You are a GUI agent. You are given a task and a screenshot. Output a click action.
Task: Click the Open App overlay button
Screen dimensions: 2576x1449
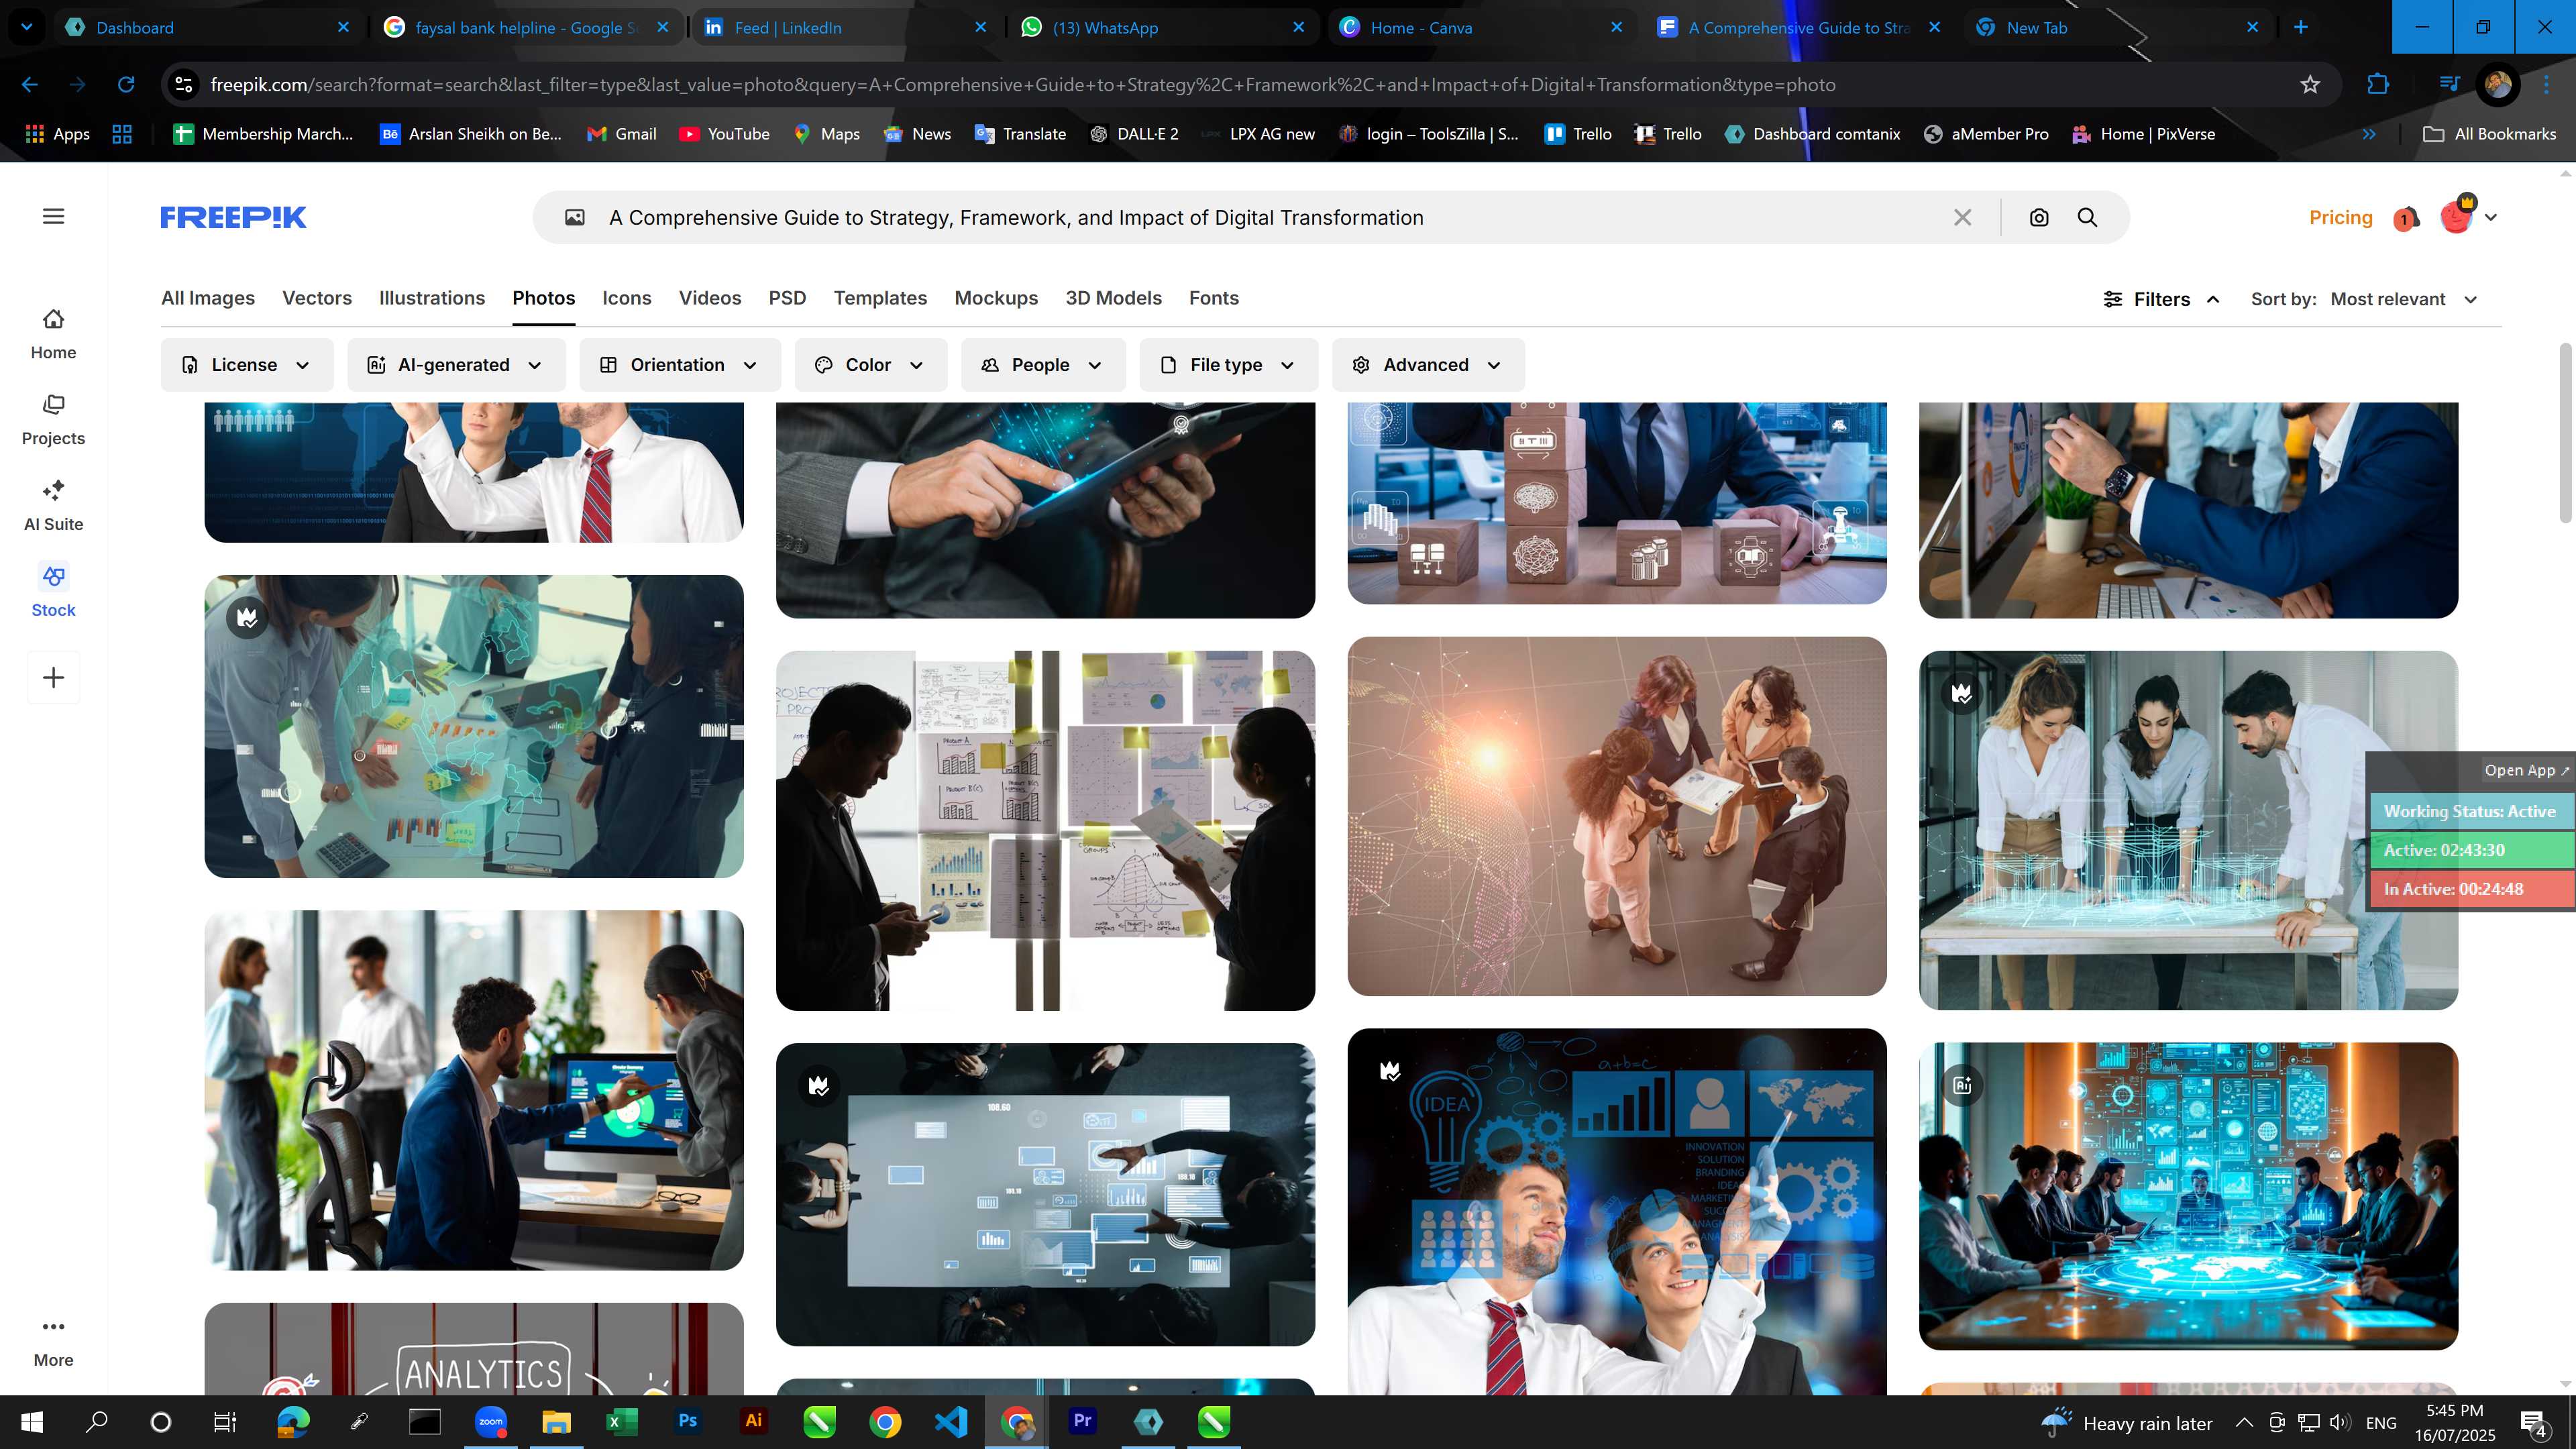[x=2526, y=770]
